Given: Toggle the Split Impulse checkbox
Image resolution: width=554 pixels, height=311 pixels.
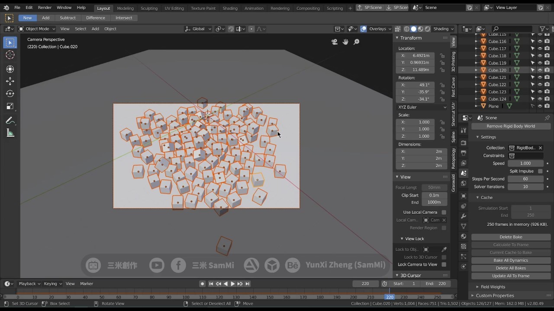Looking at the screenshot, I should (540, 171).
